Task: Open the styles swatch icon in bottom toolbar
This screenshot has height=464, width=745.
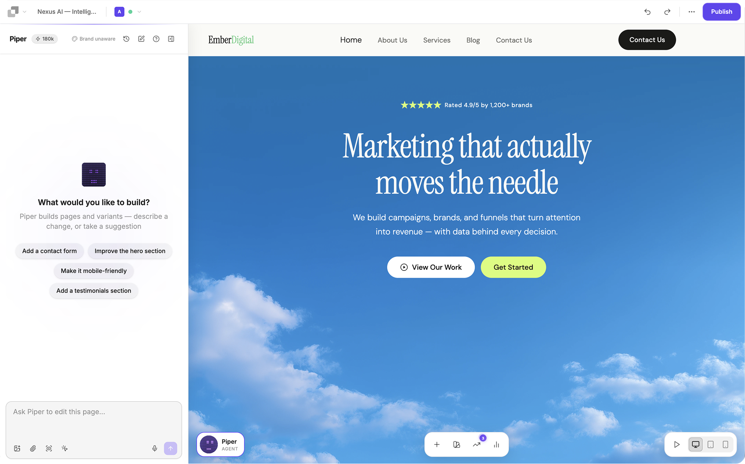Action: click(456, 445)
